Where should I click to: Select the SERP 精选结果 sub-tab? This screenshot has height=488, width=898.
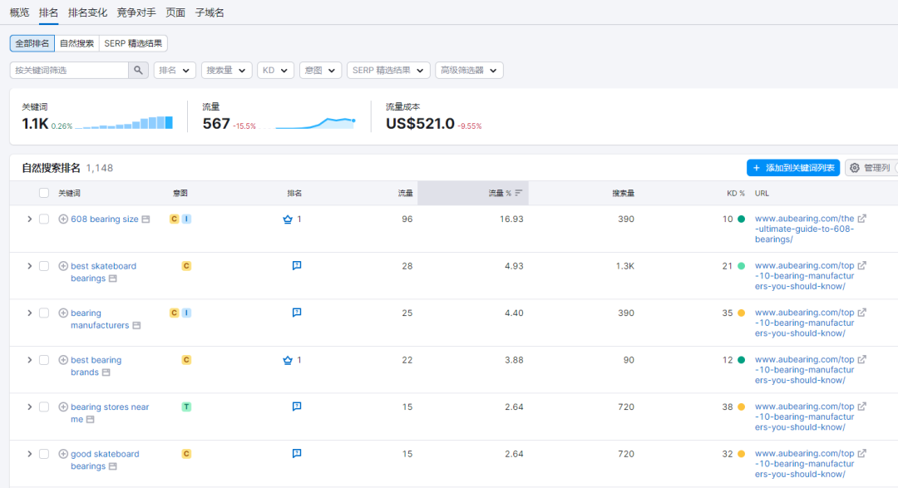tap(133, 42)
